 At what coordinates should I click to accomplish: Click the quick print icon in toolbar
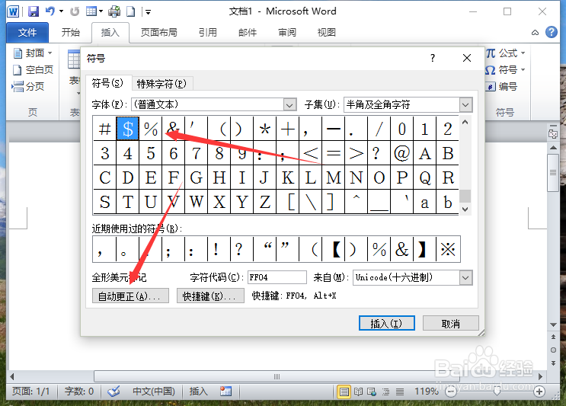click(114, 11)
